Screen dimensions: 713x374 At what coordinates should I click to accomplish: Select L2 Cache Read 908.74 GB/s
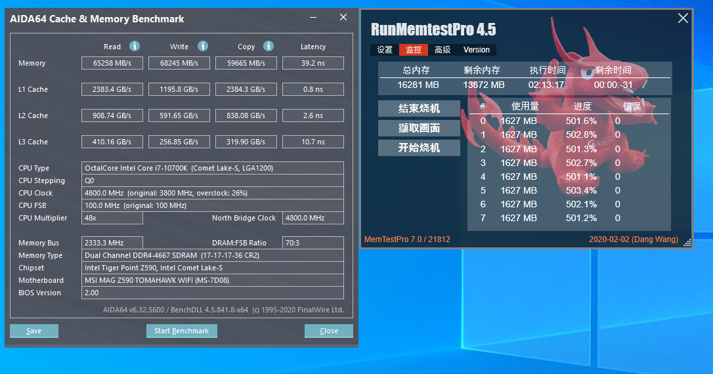pos(112,115)
